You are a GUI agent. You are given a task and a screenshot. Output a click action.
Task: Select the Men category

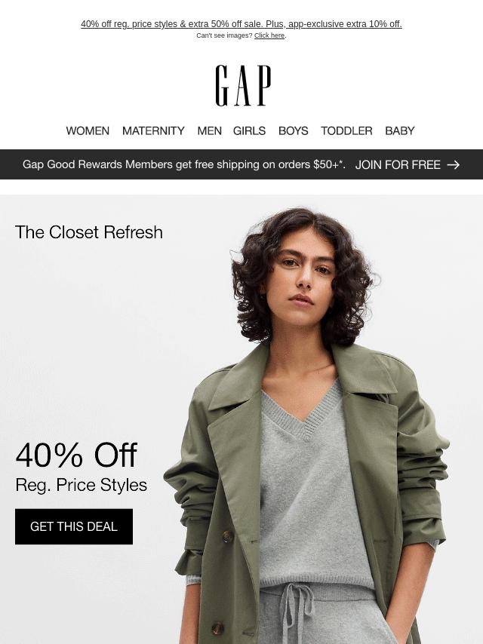209,130
